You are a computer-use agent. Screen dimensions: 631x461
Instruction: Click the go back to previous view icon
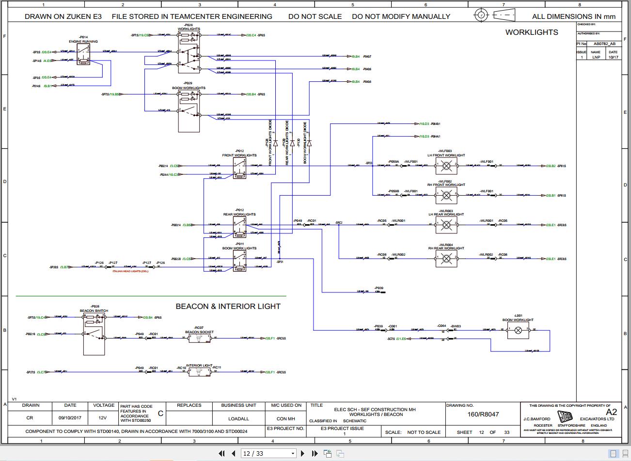click(328, 453)
